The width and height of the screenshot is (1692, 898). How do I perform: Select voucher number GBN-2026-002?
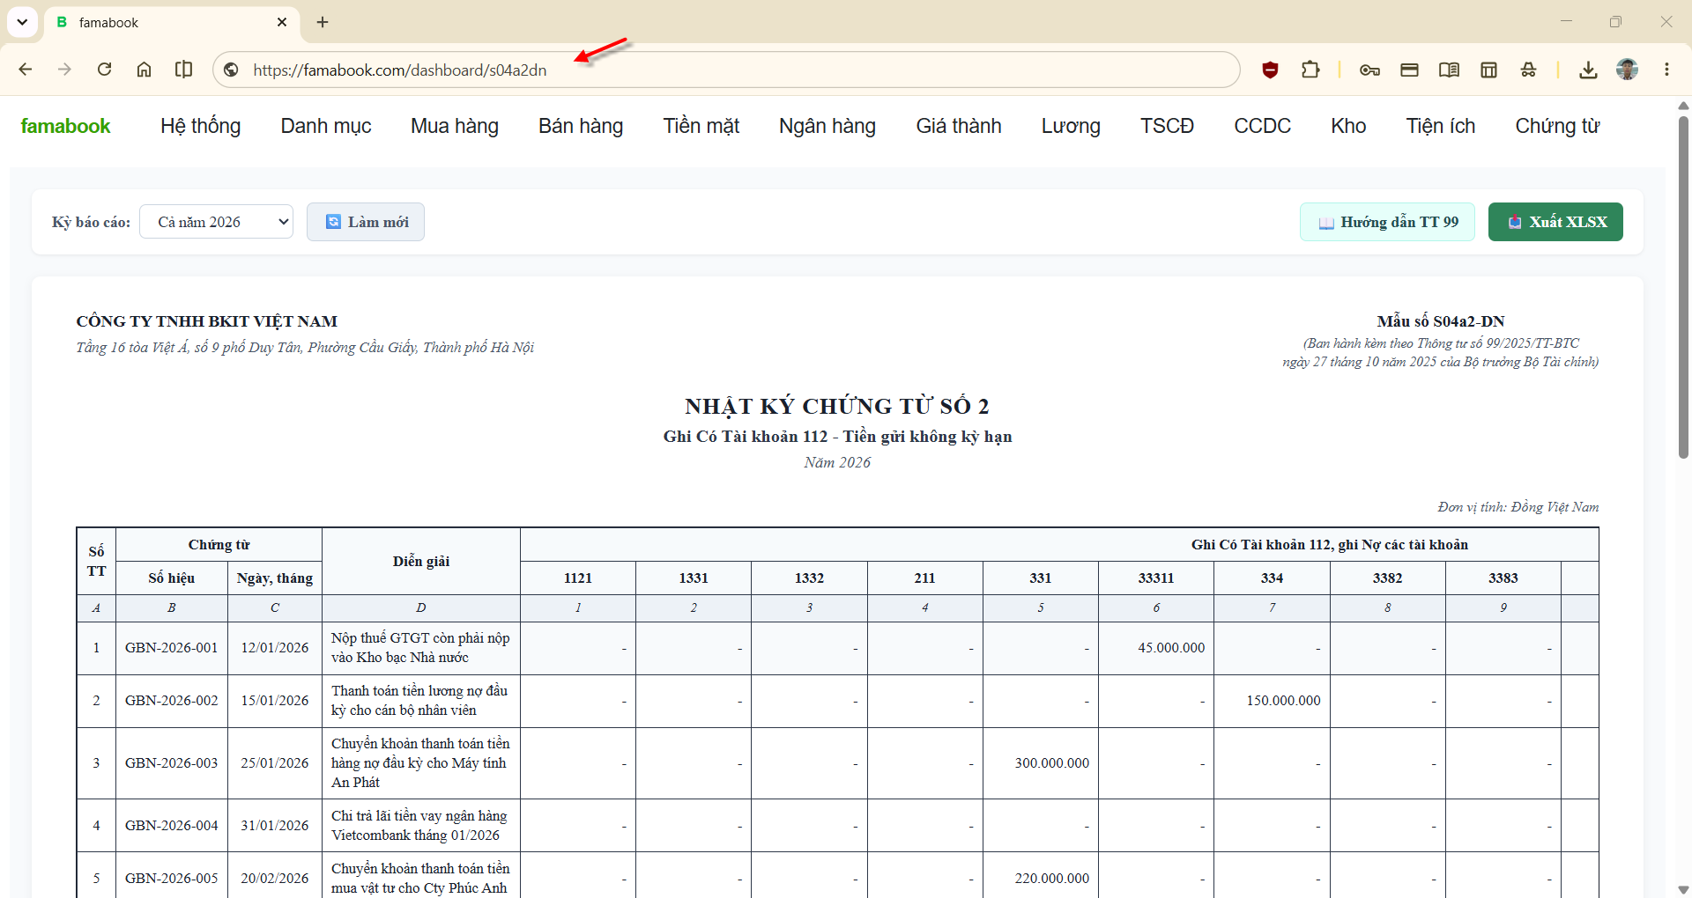[171, 701]
